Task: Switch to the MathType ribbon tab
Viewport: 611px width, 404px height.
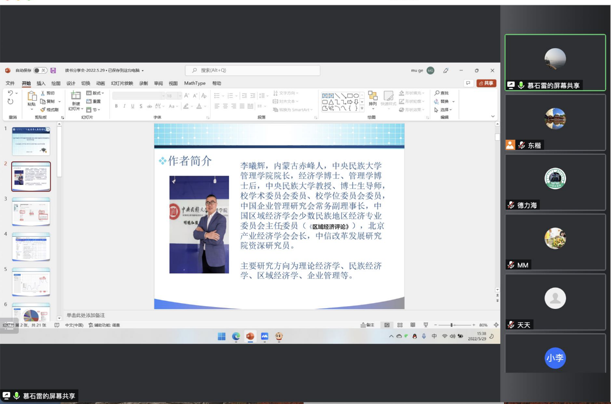Action: pos(195,83)
